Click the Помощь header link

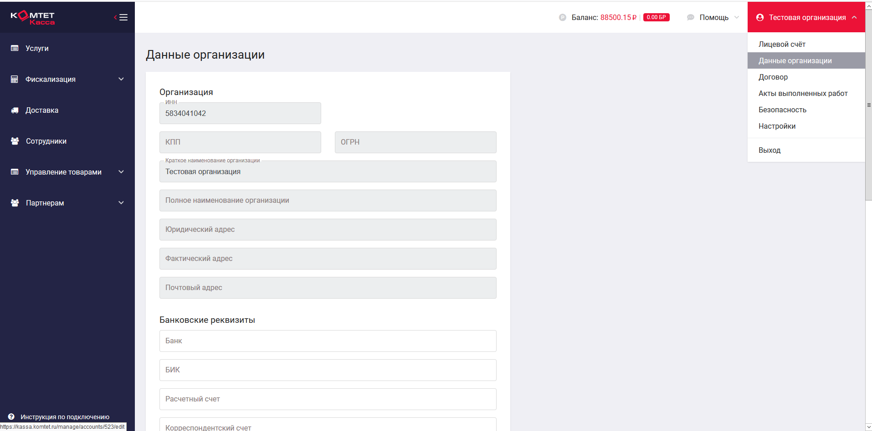click(714, 17)
